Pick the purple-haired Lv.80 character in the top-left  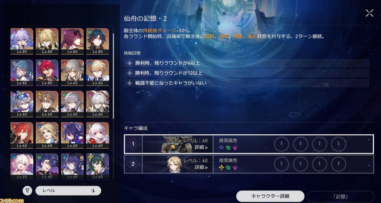tap(22, 41)
